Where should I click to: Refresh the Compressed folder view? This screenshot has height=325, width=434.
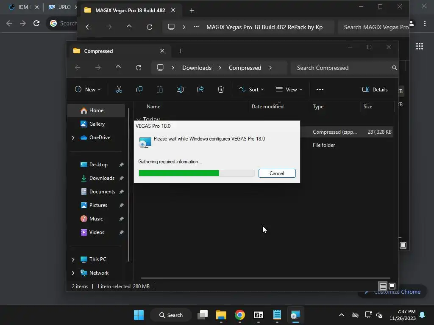pyautogui.click(x=139, y=68)
